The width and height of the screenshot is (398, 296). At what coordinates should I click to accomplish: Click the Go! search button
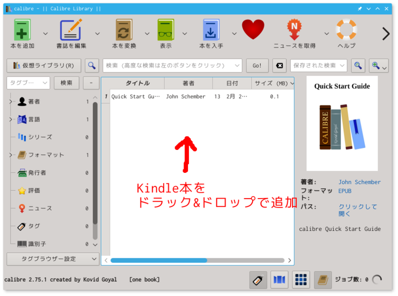[257, 66]
